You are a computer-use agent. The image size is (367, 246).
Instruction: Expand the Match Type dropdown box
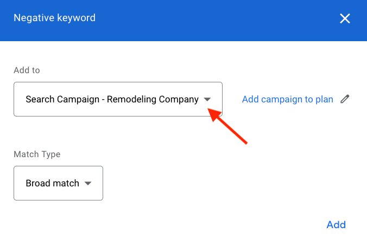pyautogui.click(x=58, y=183)
